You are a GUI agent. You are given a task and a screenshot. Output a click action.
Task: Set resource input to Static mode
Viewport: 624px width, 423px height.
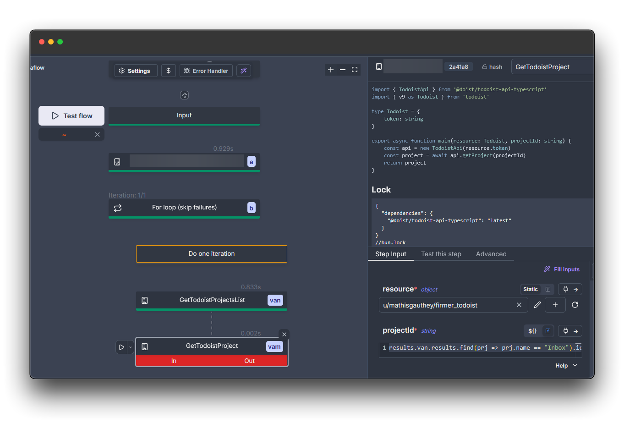531,289
